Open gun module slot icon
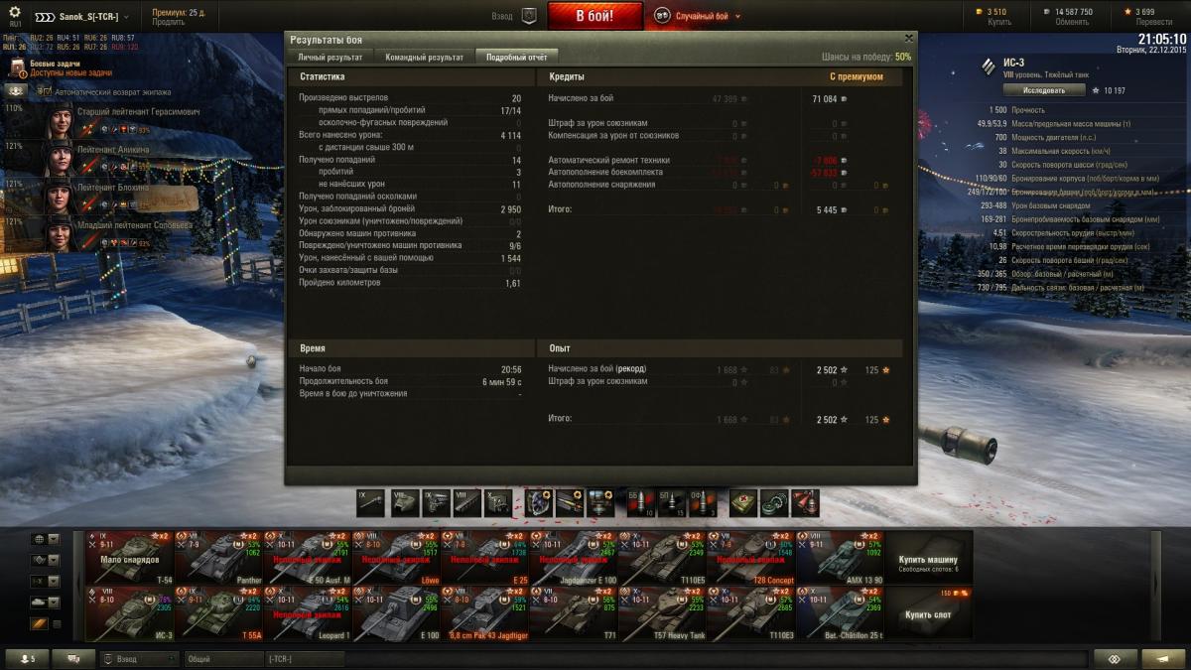The width and height of the screenshot is (1191, 670). click(x=370, y=502)
